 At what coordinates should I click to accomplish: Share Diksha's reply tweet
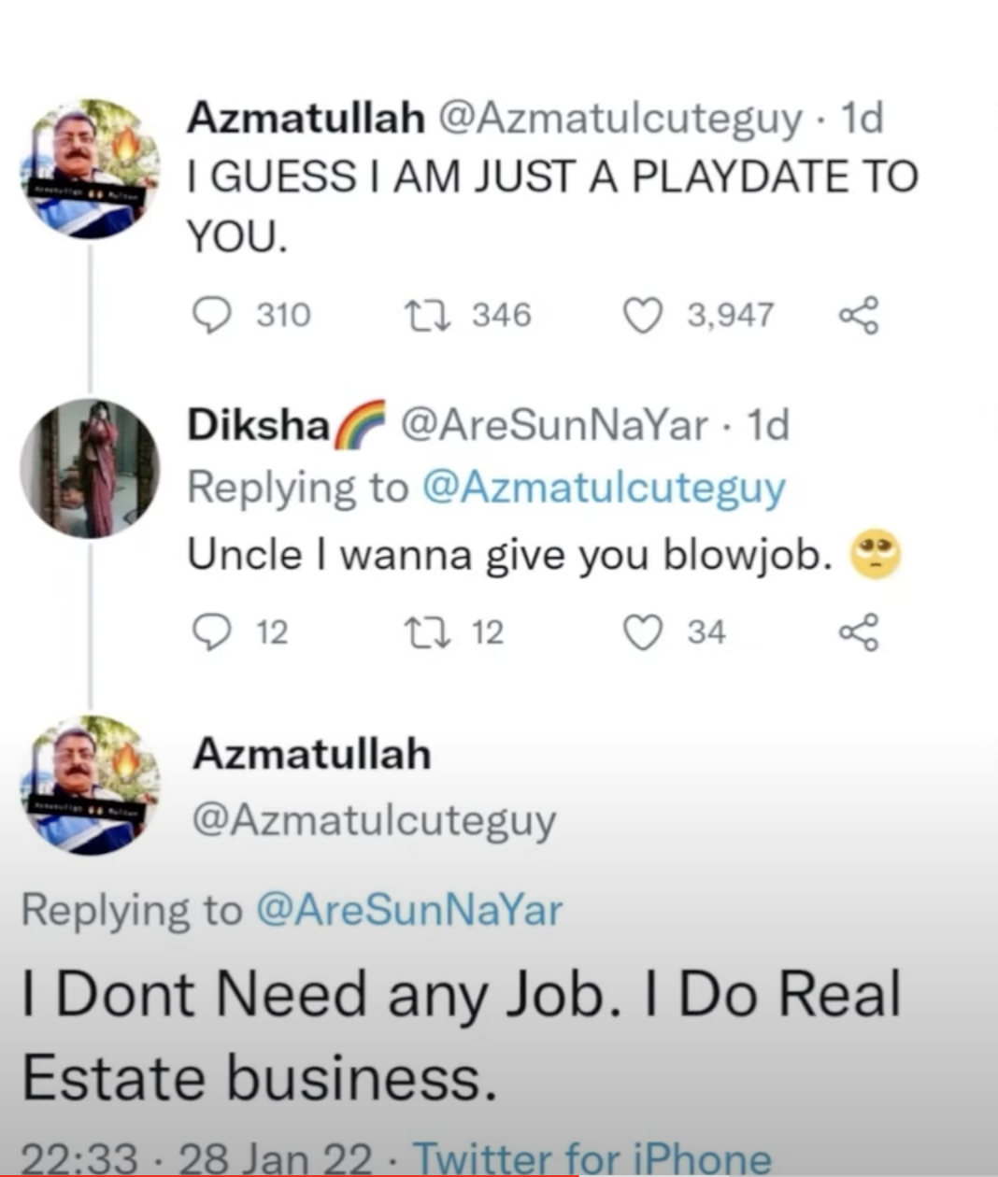859,631
